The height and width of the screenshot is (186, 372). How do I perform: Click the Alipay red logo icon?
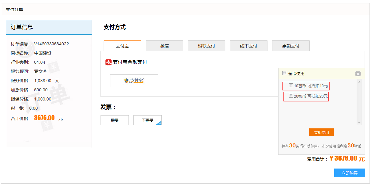[108, 62]
